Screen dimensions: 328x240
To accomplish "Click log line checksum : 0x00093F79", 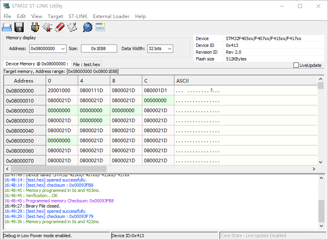I will click(49, 216).
